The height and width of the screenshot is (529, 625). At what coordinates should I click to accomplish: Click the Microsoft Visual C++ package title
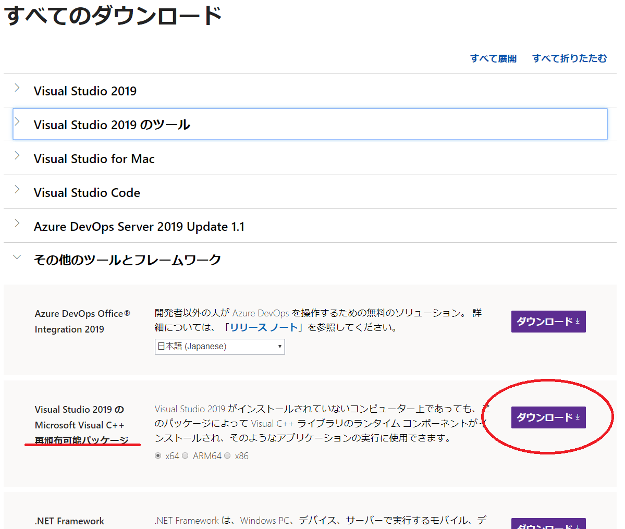click(81, 425)
